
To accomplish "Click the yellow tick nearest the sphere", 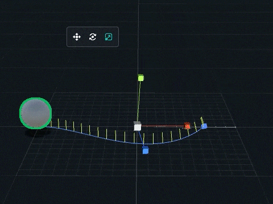I will pyautogui.click(x=51, y=124).
